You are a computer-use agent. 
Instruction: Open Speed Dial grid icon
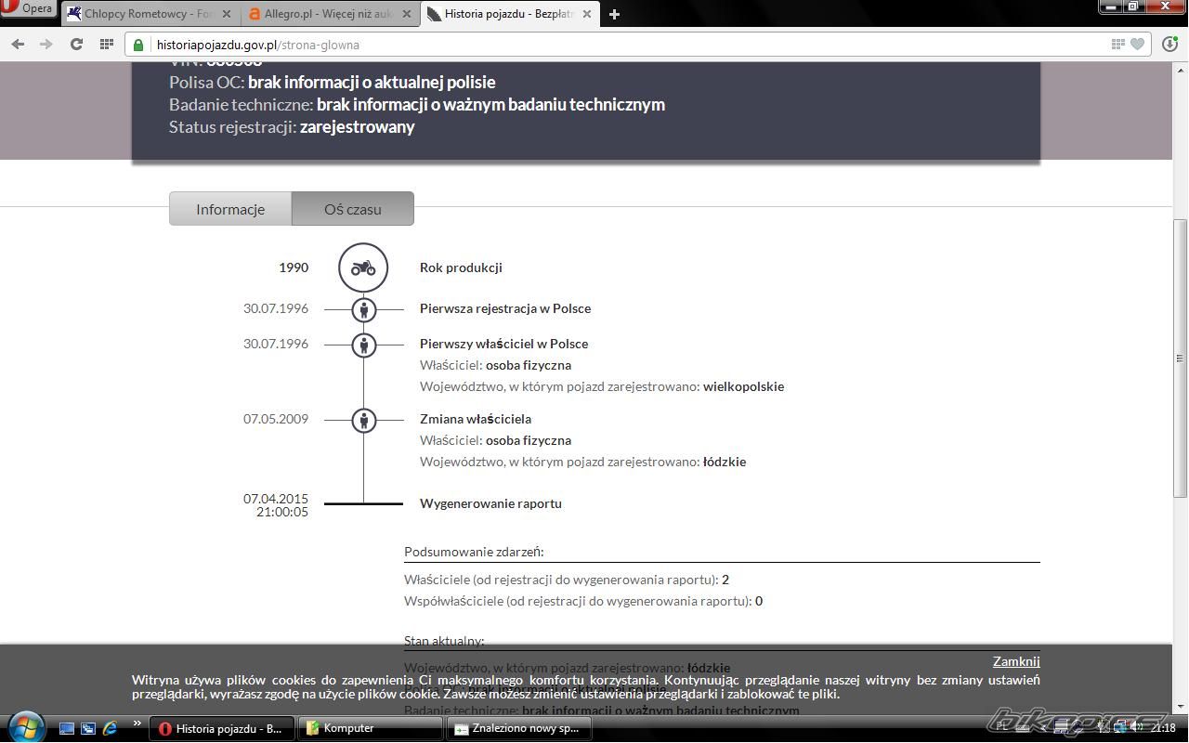pos(107,44)
